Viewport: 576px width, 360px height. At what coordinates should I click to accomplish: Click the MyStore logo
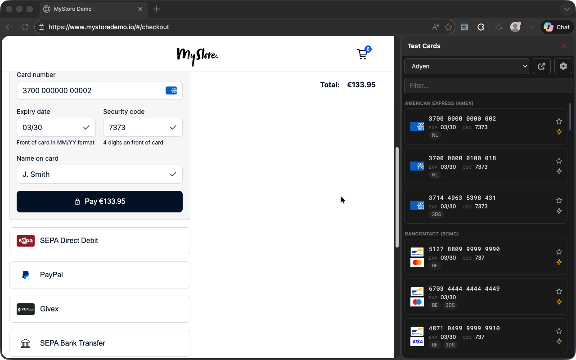point(198,56)
